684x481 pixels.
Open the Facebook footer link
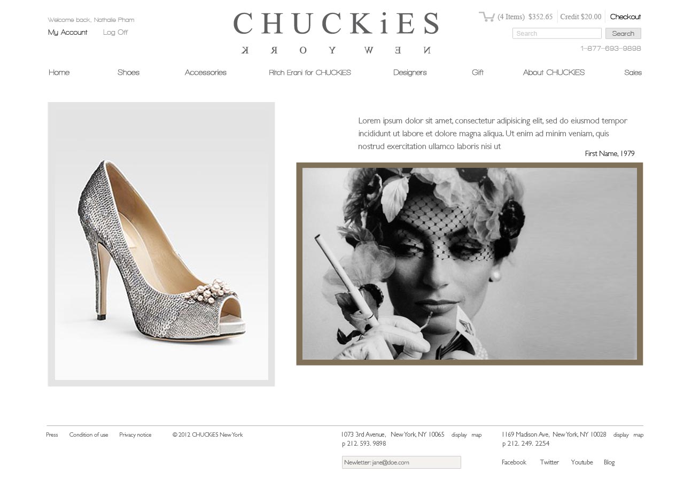[x=514, y=462]
